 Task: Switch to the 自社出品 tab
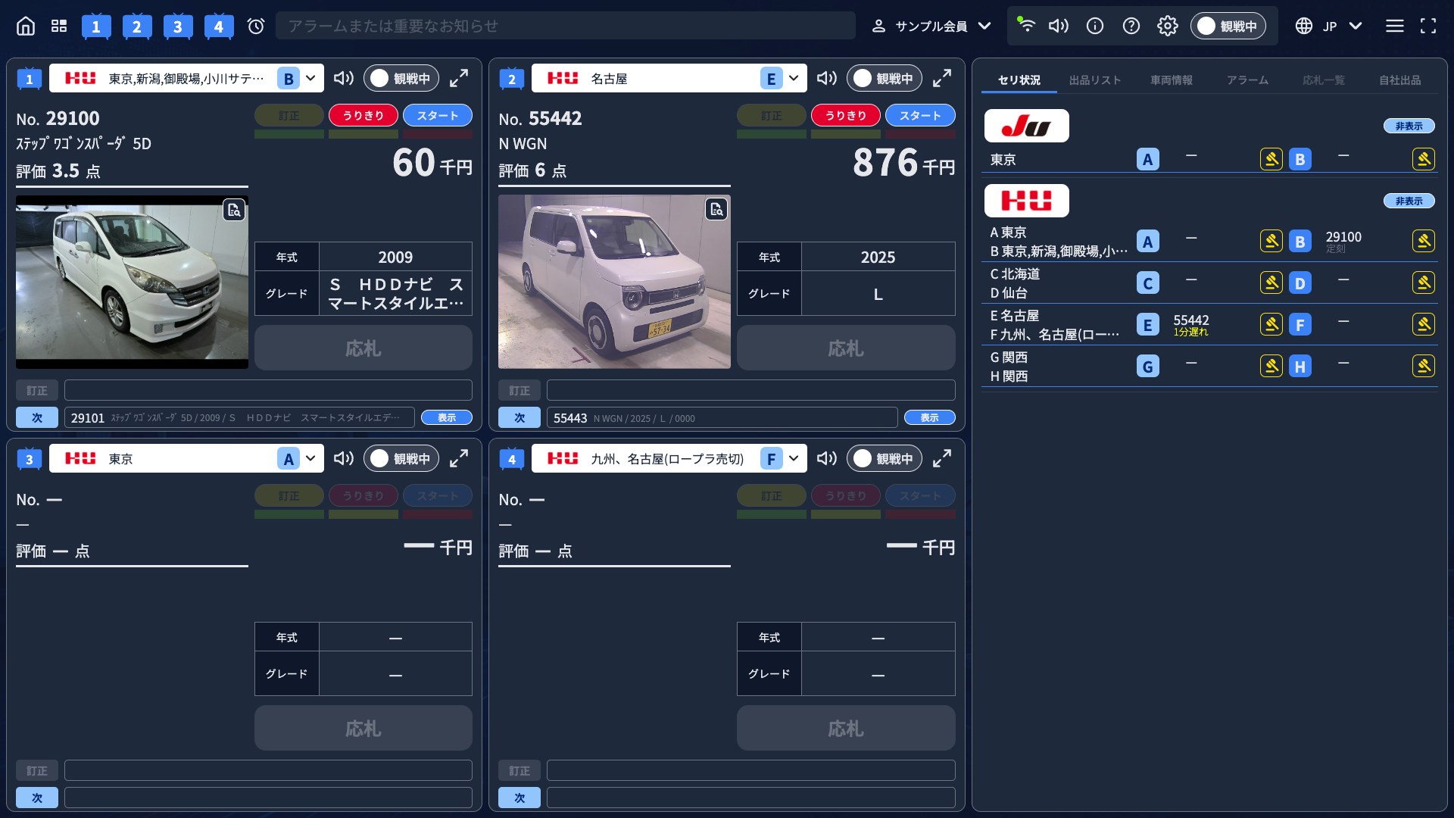[x=1400, y=80]
